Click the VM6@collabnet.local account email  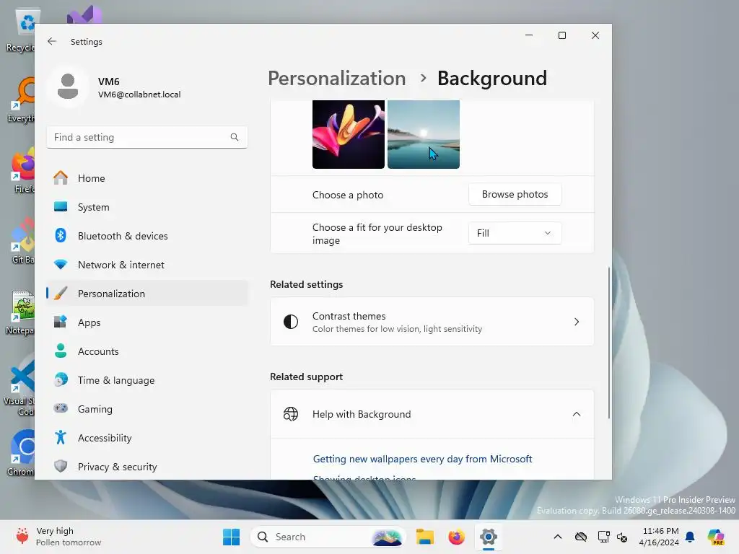(x=139, y=94)
